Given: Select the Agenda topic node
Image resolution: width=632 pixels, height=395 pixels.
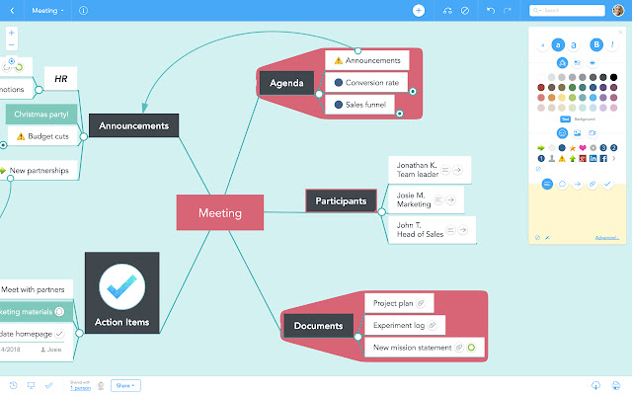Looking at the screenshot, I should coord(286,83).
